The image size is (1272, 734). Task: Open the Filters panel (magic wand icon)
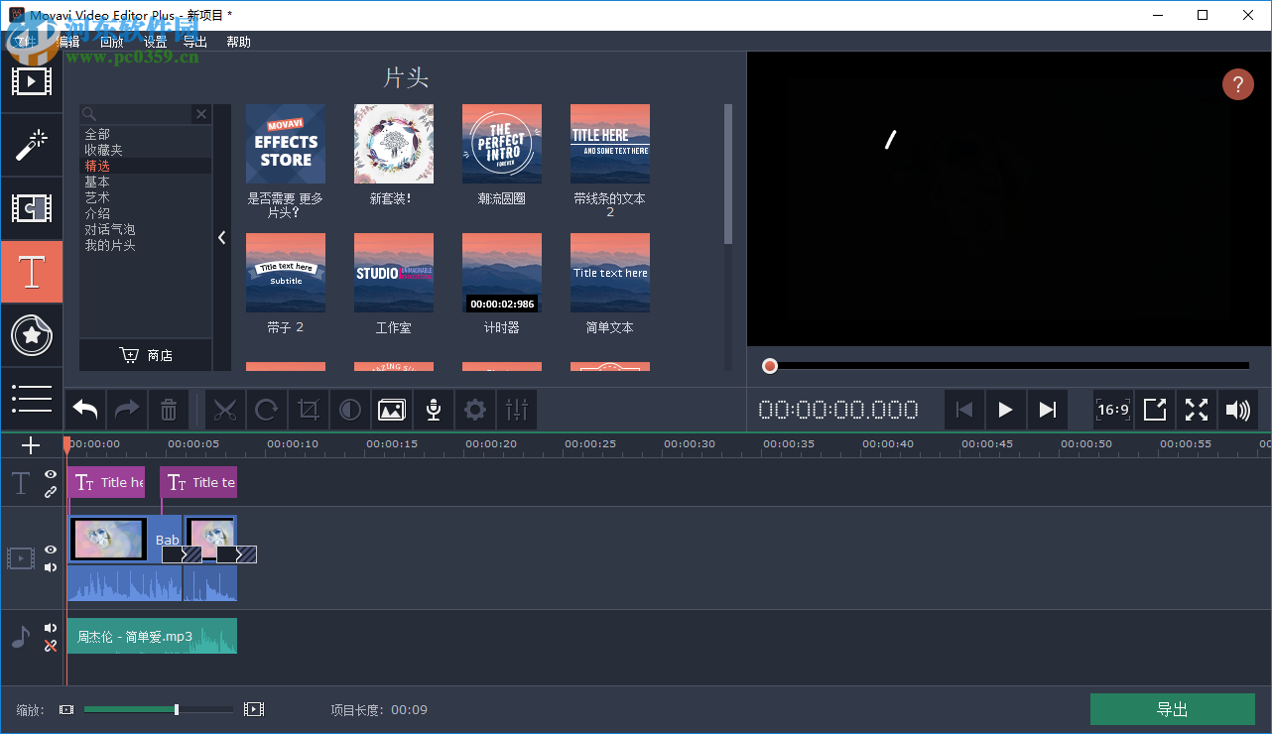[x=32, y=145]
